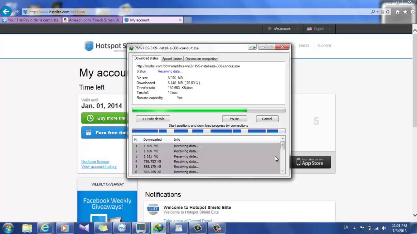Select the Options on completion tab
The image size is (417, 234).
pyautogui.click(x=201, y=59)
